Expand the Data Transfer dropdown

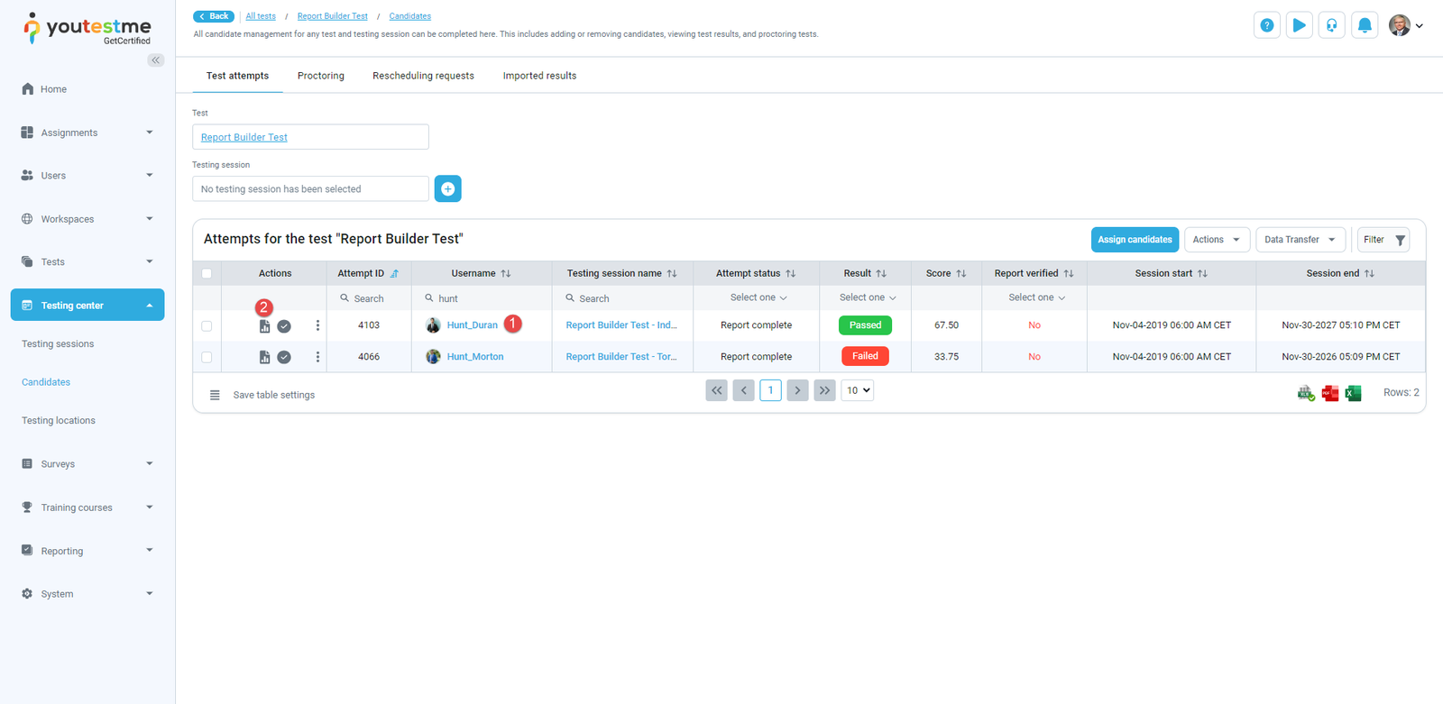tap(1300, 240)
